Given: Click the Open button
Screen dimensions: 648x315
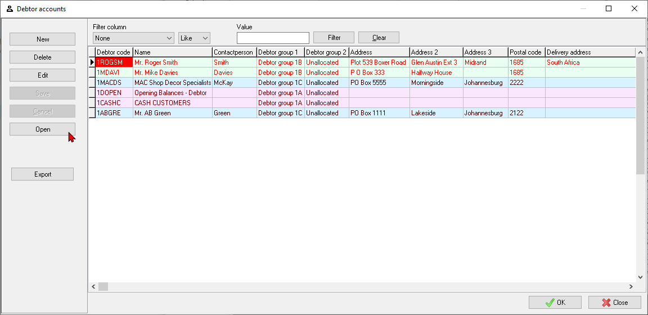Looking at the screenshot, I should pyautogui.click(x=43, y=129).
